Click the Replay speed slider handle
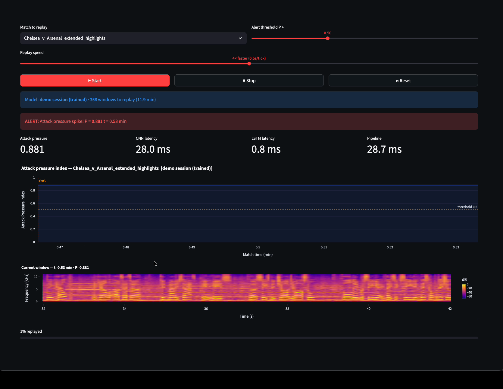 pos(249,64)
